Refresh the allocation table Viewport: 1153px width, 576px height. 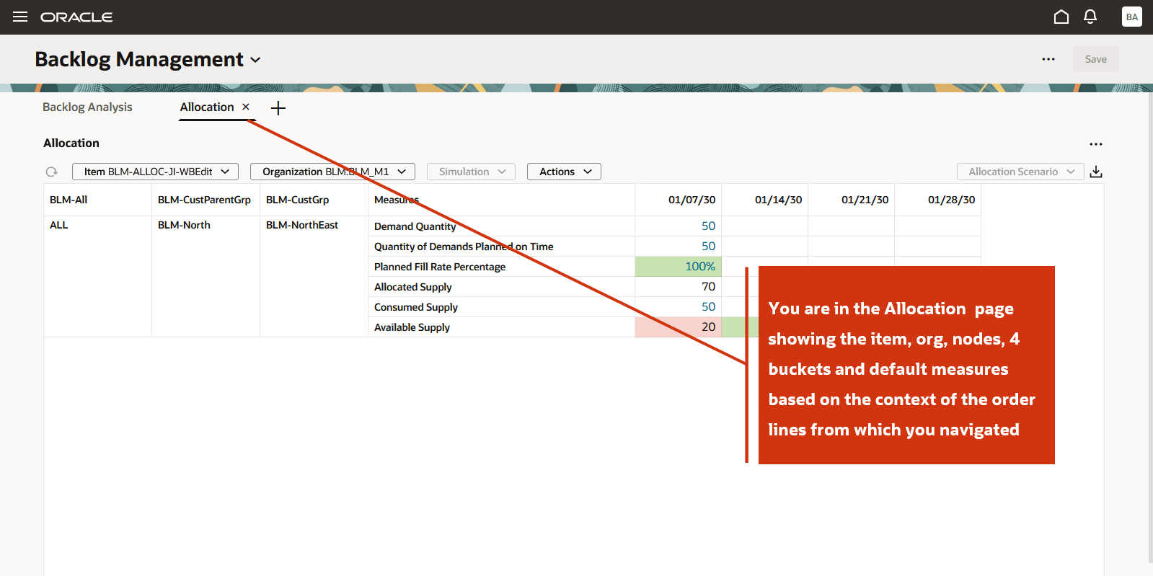tap(51, 172)
